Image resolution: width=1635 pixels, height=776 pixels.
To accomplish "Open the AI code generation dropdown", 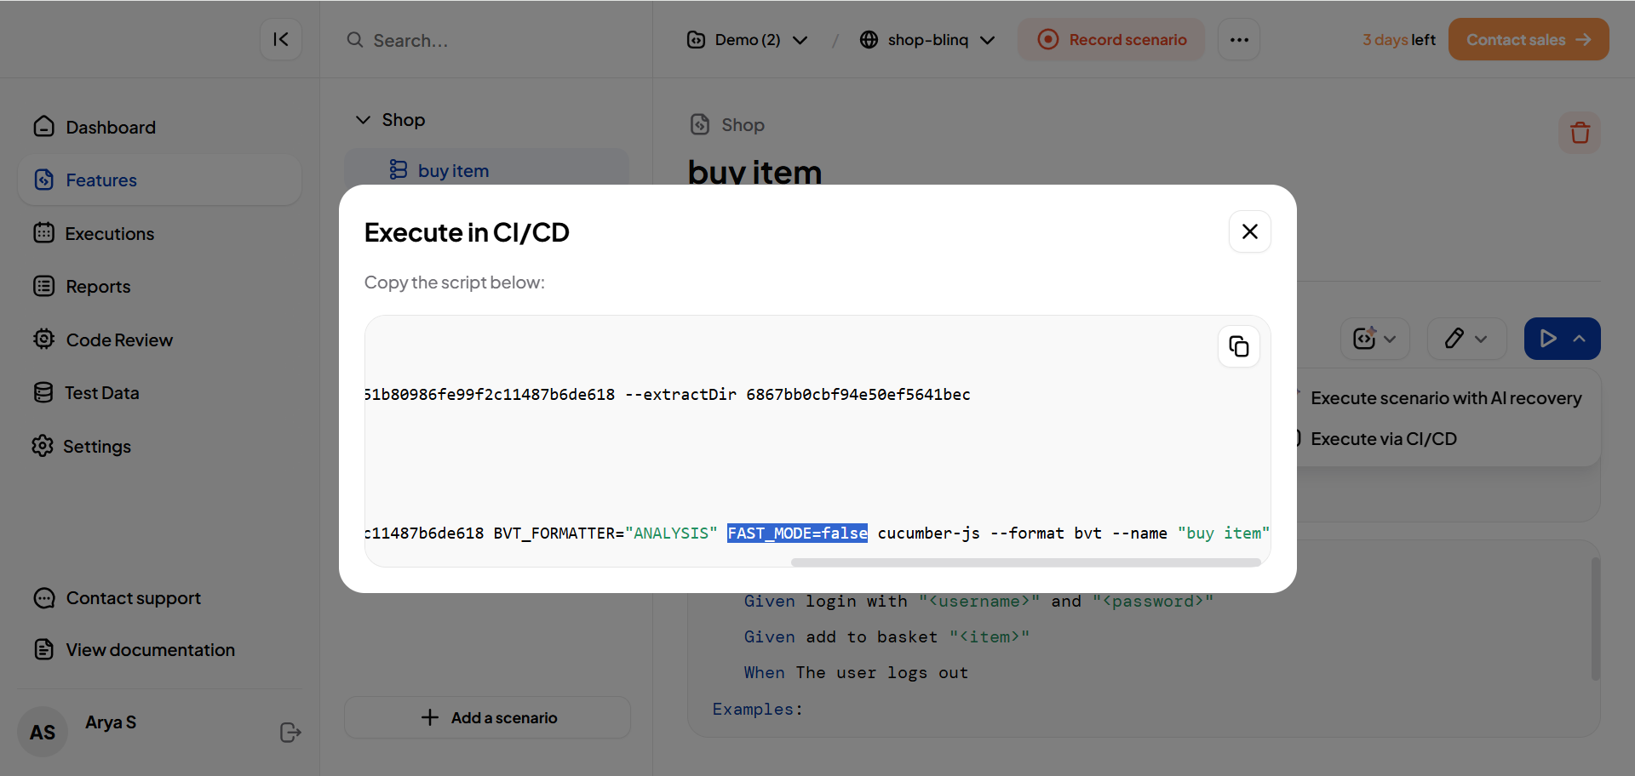I will coord(1374,339).
